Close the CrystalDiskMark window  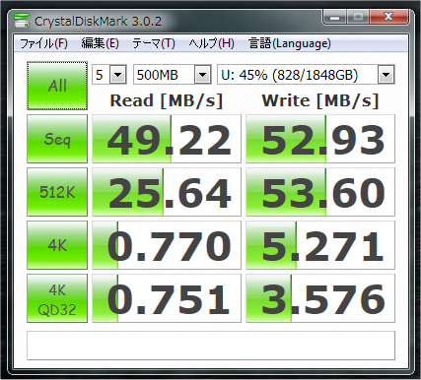388,17
